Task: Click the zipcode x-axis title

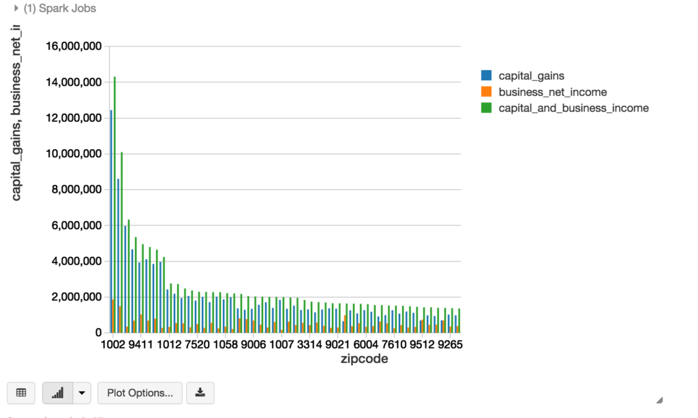Action: click(364, 359)
